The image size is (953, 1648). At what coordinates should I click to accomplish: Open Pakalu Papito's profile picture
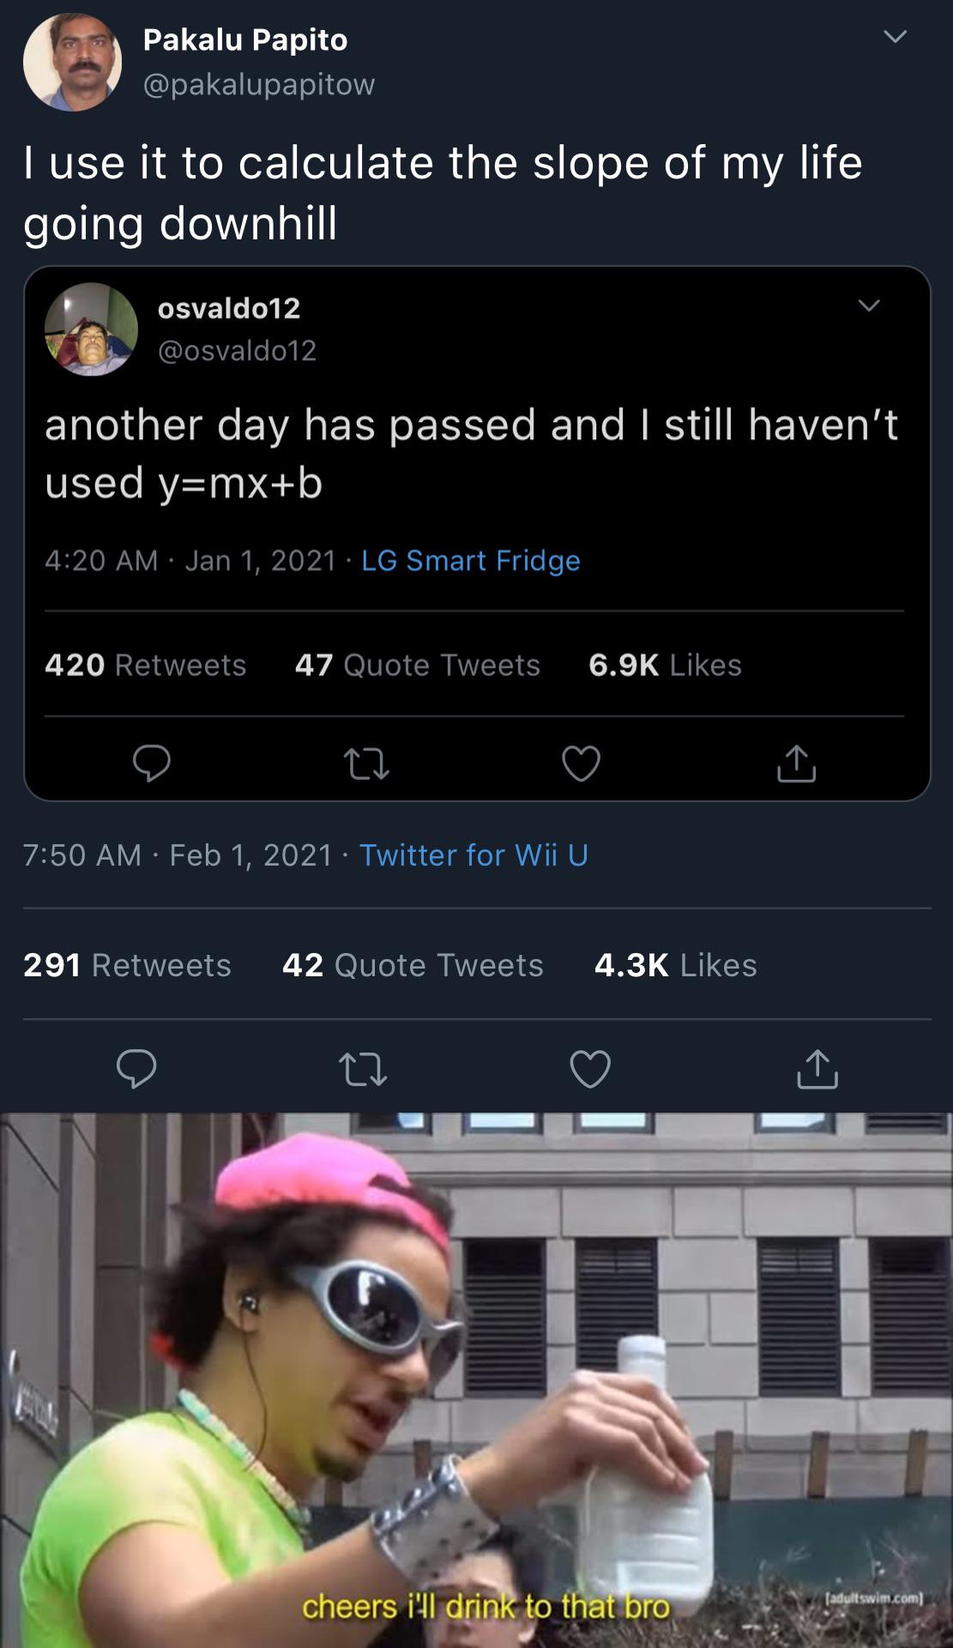pyautogui.click(x=72, y=62)
